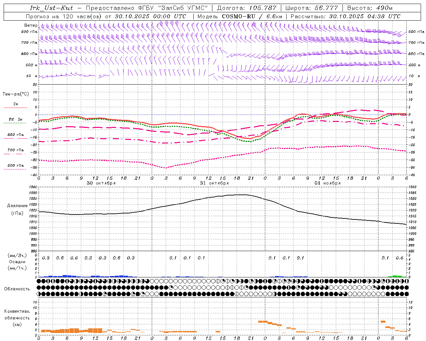Click line sample under '2м' legend
Screen dimensions: 426x341
coord(15,108)
